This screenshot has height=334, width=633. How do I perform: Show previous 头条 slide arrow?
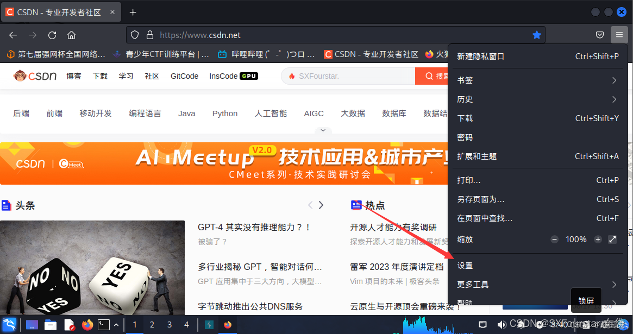(x=310, y=205)
